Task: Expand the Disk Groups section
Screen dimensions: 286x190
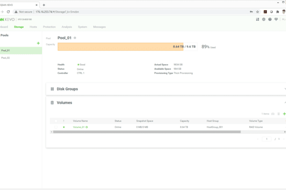Action: pos(285,89)
